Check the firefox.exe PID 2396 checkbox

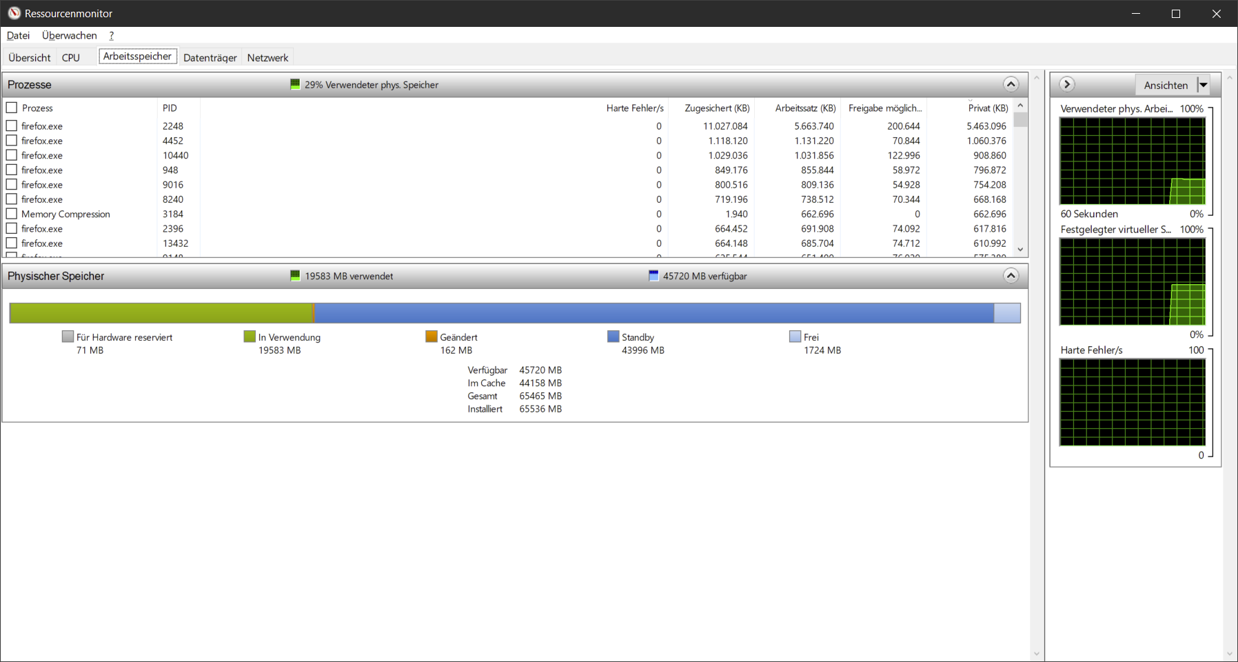12,228
